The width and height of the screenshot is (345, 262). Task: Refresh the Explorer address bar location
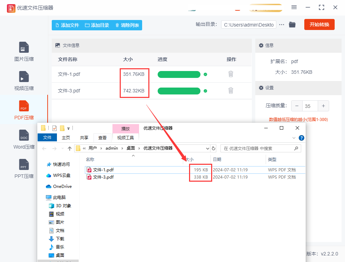[x=214, y=148]
